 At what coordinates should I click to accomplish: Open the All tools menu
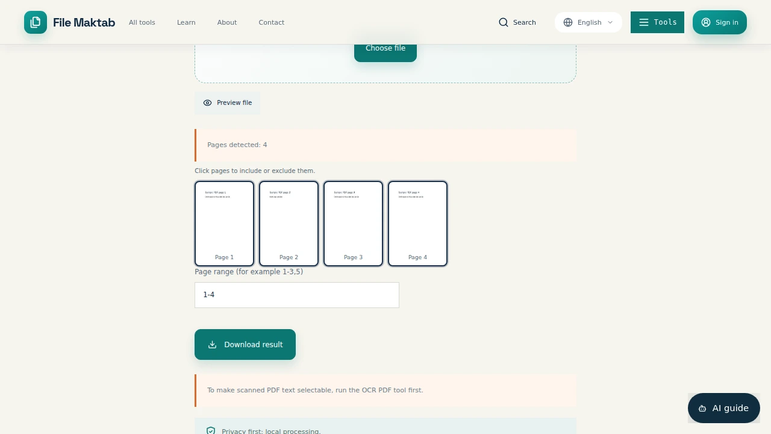click(142, 22)
